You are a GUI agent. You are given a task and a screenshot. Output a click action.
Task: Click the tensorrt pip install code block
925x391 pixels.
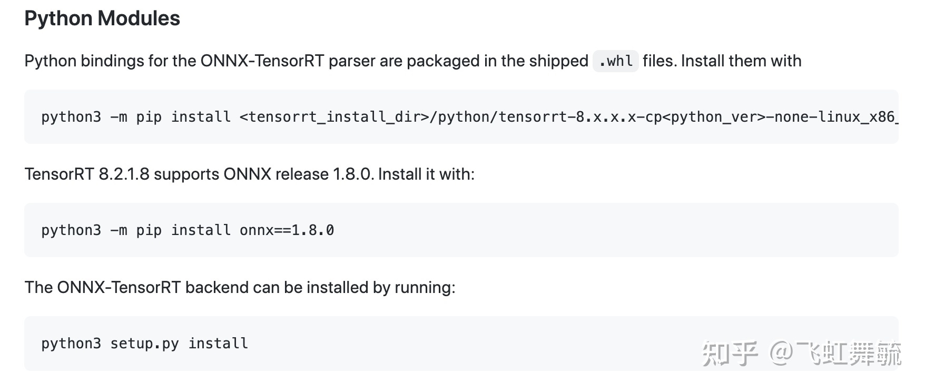pyautogui.click(x=461, y=116)
